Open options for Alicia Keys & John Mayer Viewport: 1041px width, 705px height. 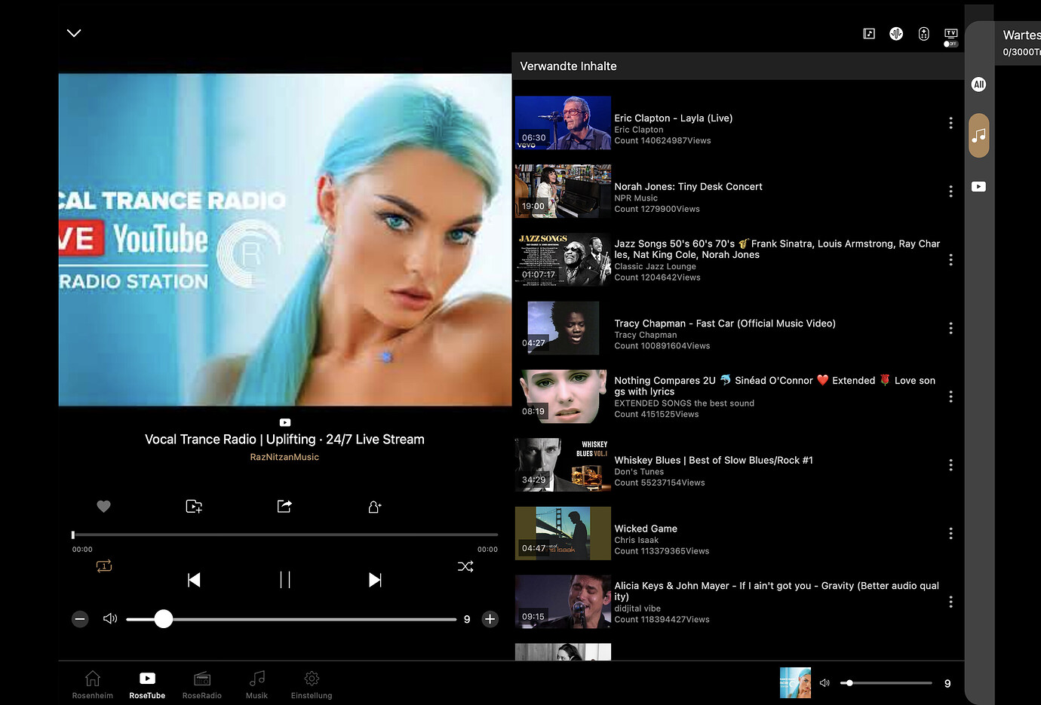tap(950, 602)
